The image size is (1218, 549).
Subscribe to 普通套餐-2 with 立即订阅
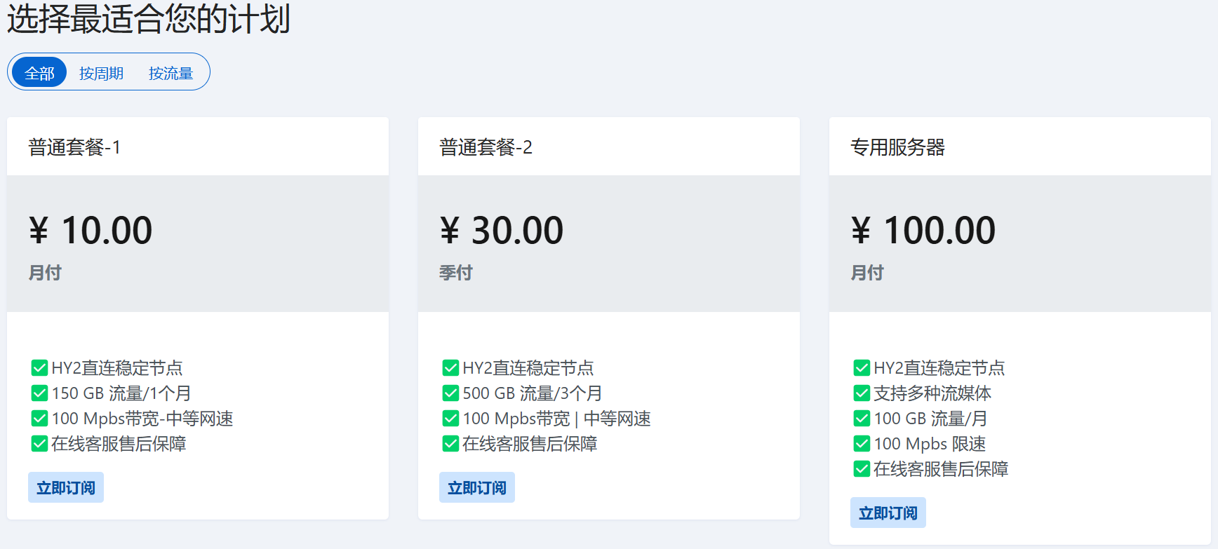click(477, 487)
